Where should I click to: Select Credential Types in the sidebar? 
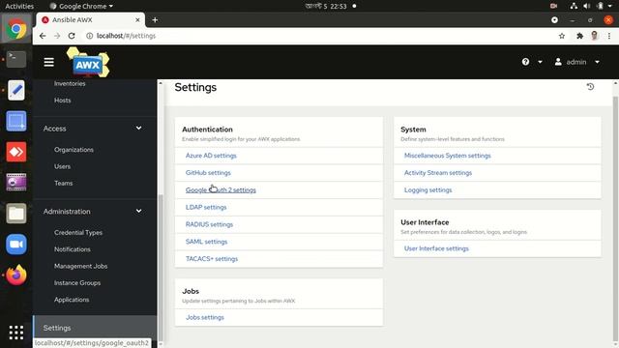(x=78, y=233)
